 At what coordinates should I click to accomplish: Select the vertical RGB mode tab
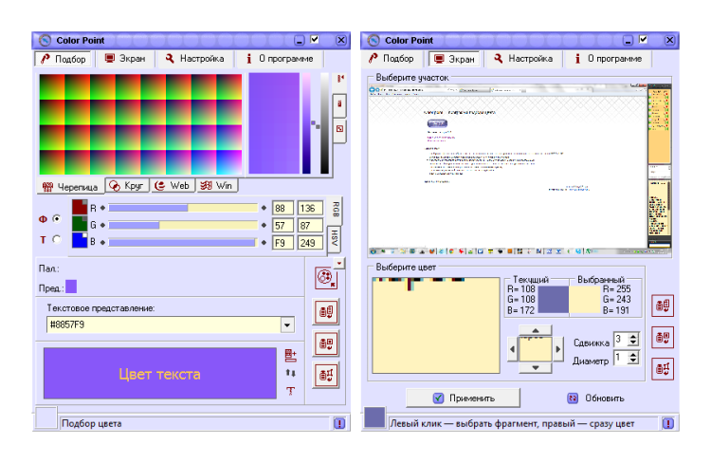tap(335, 211)
